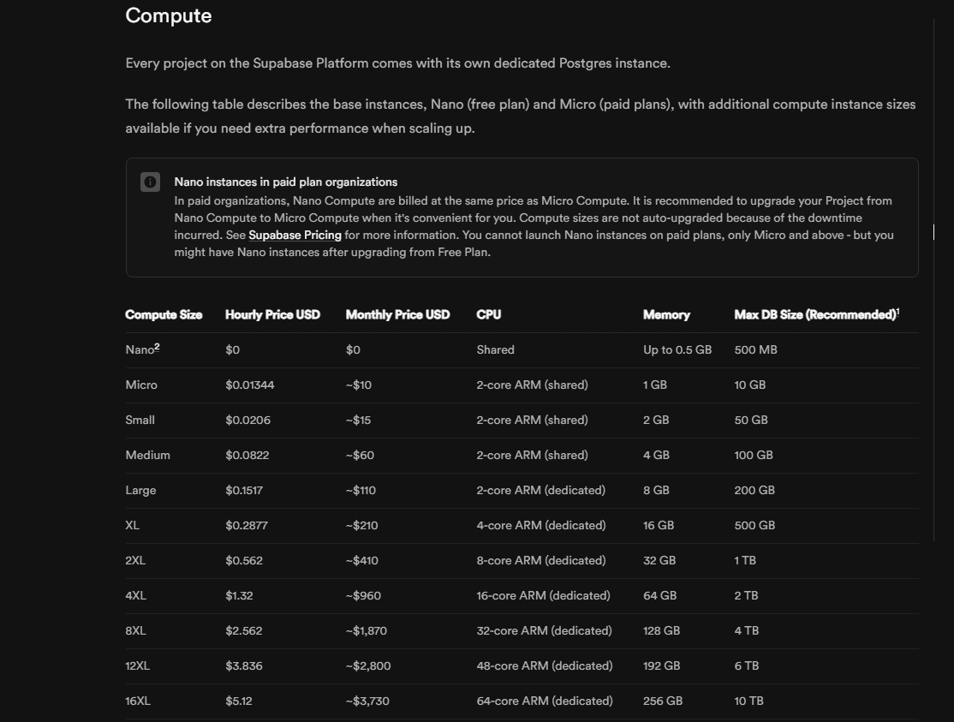Click the 32-core ARM (dedicated) cell
Viewport: 954px width, 722px height.
click(x=544, y=630)
